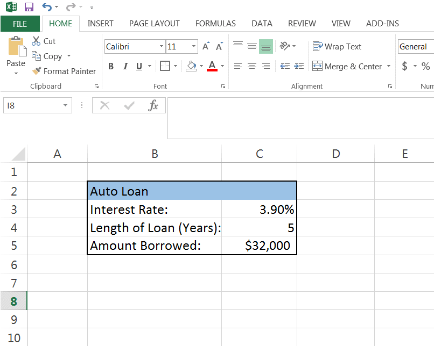Click the Wrap Text button
Image resolution: width=434 pixels, height=346 pixels.
click(337, 46)
